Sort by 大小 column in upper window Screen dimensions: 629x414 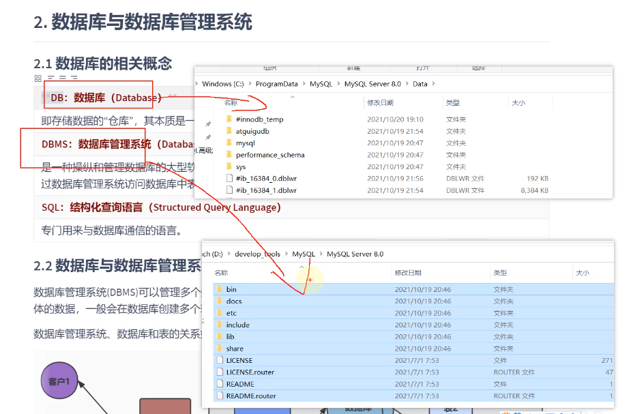coord(518,103)
